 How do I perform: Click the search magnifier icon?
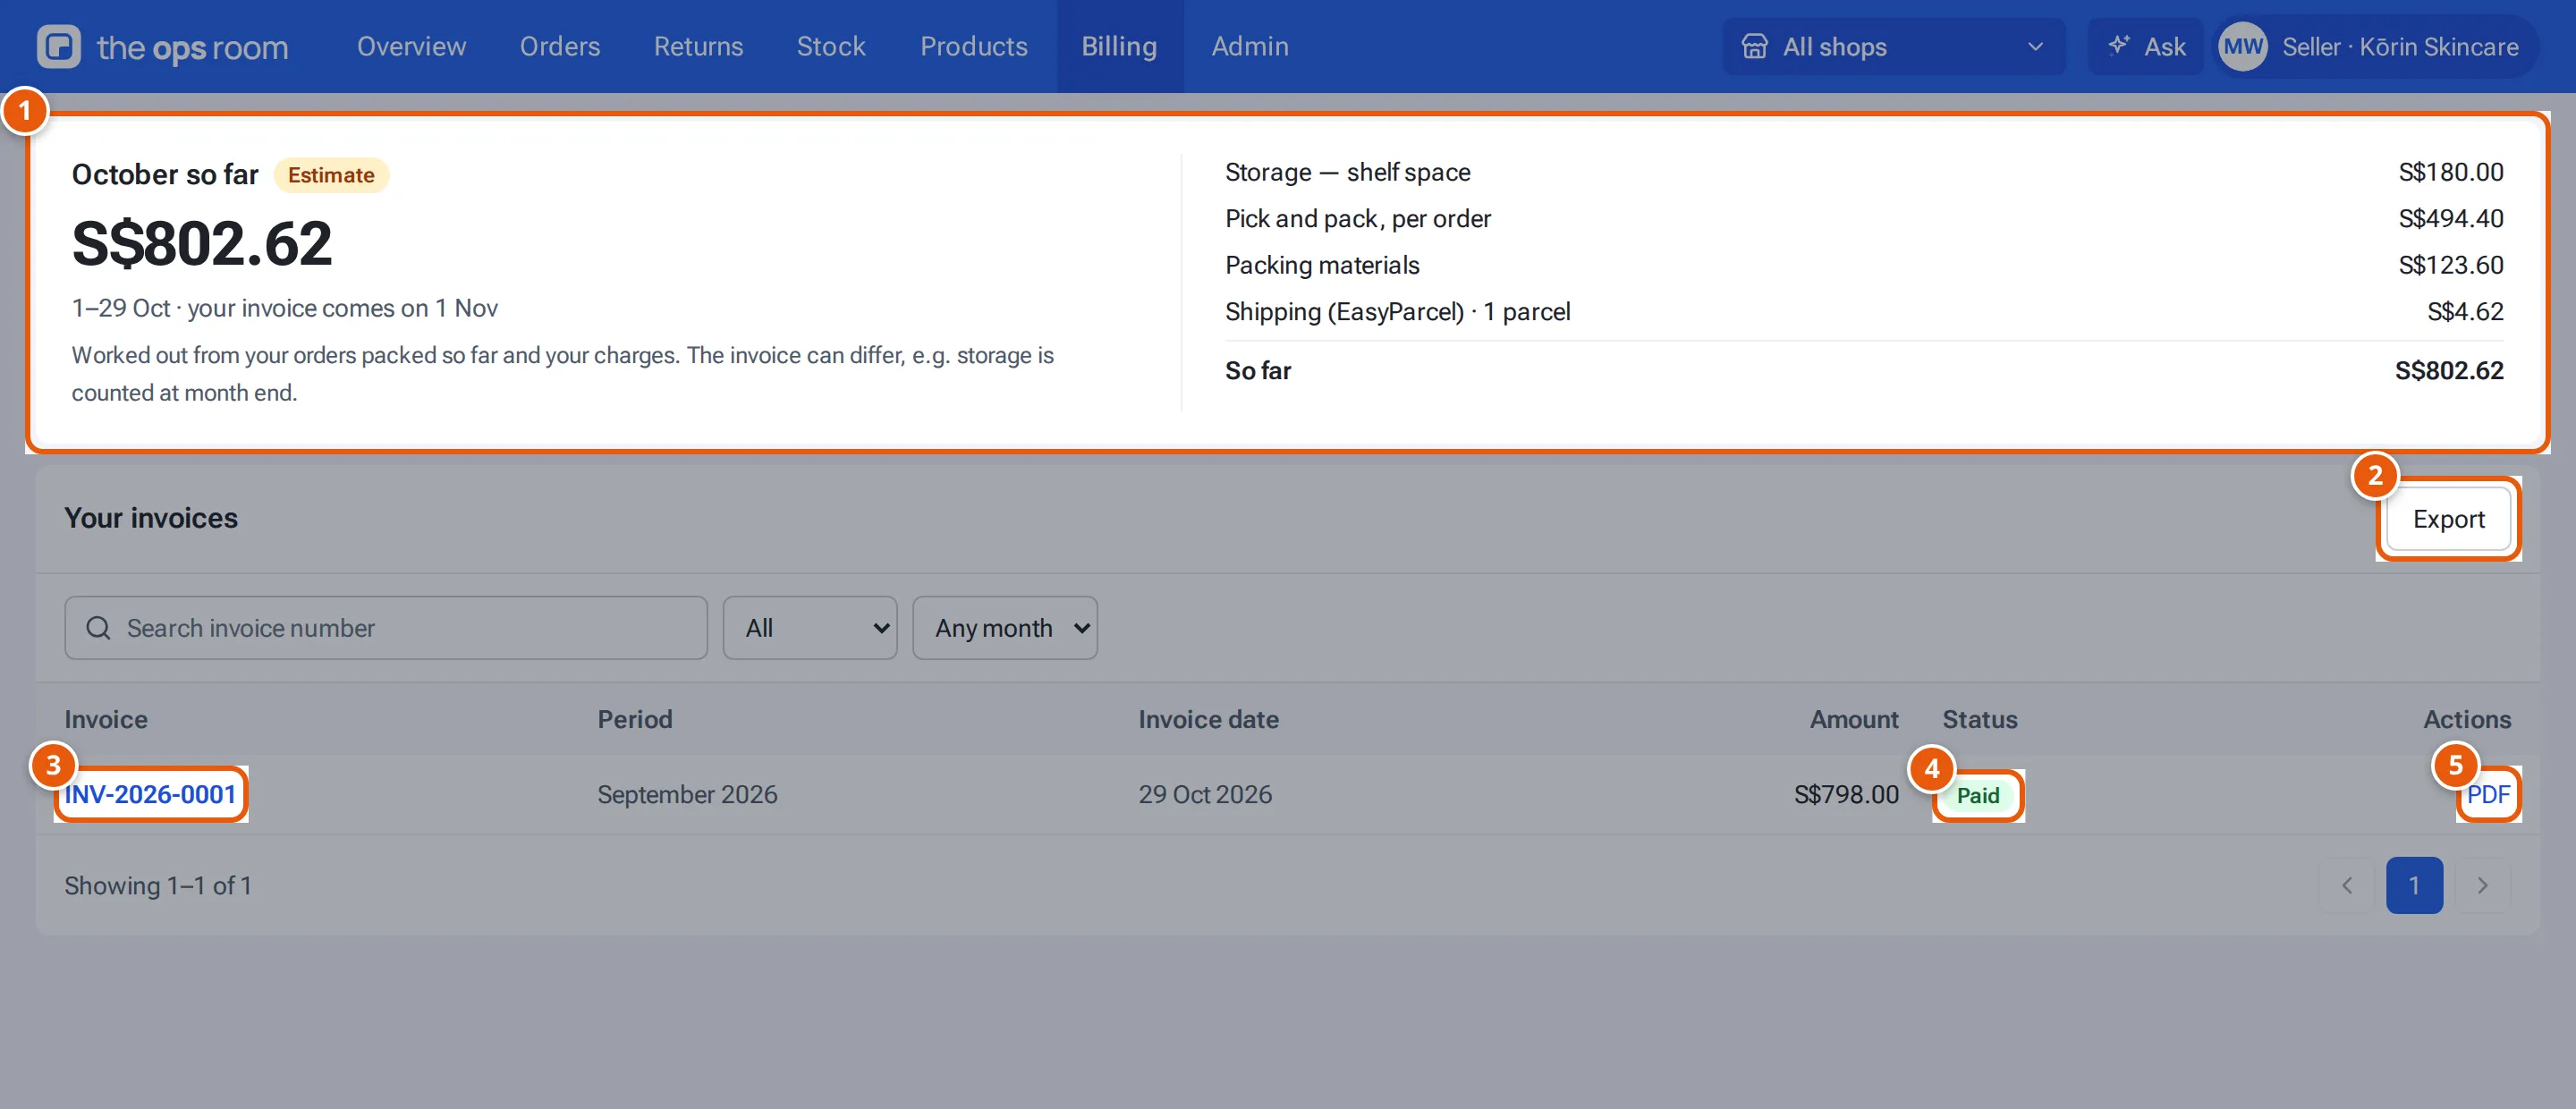pyautogui.click(x=98, y=628)
